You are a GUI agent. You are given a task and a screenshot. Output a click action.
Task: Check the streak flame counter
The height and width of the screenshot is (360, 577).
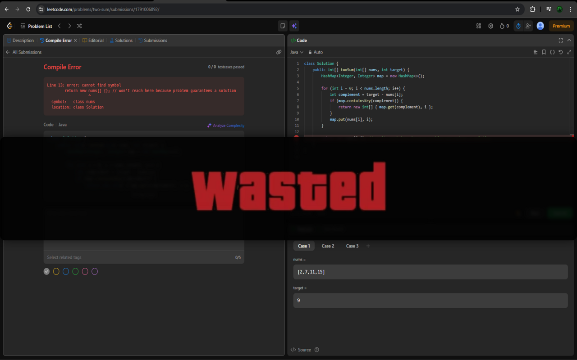pos(504,26)
